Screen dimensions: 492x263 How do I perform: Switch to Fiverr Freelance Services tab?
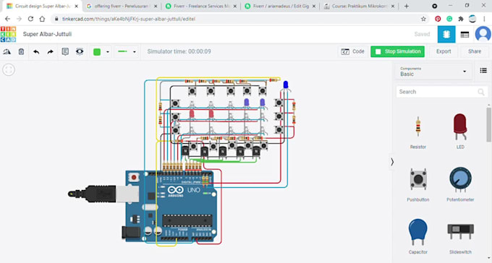(201, 6)
